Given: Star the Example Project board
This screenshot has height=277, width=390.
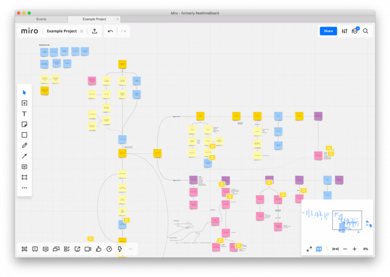Looking at the screenshot, I should click(82, 31).
